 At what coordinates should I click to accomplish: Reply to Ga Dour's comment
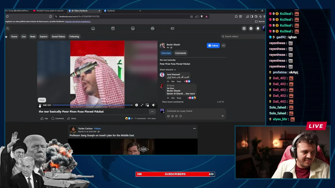179,98
